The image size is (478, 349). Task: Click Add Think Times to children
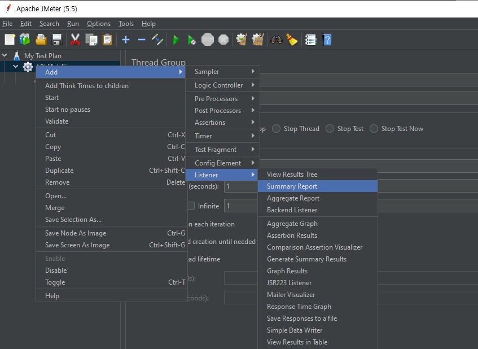[111, 86]
